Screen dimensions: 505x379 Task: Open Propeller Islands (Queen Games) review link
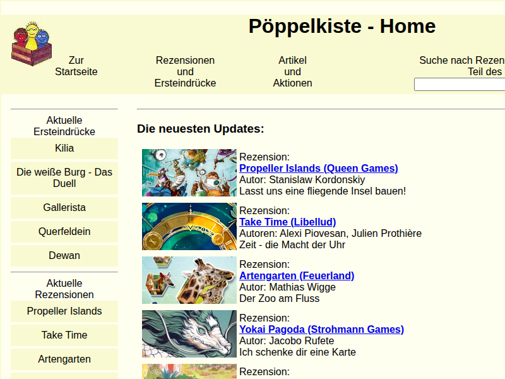tap(318, 169)
